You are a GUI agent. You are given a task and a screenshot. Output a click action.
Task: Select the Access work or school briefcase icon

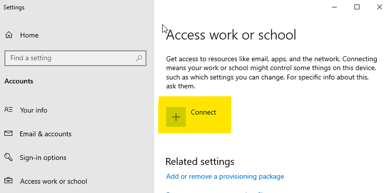(8, 181)
